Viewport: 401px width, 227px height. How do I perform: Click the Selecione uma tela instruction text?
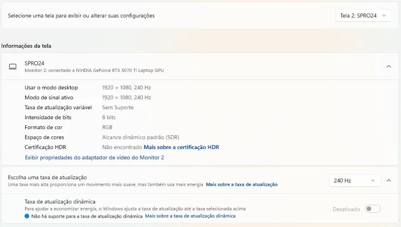[x=81, y=16]
